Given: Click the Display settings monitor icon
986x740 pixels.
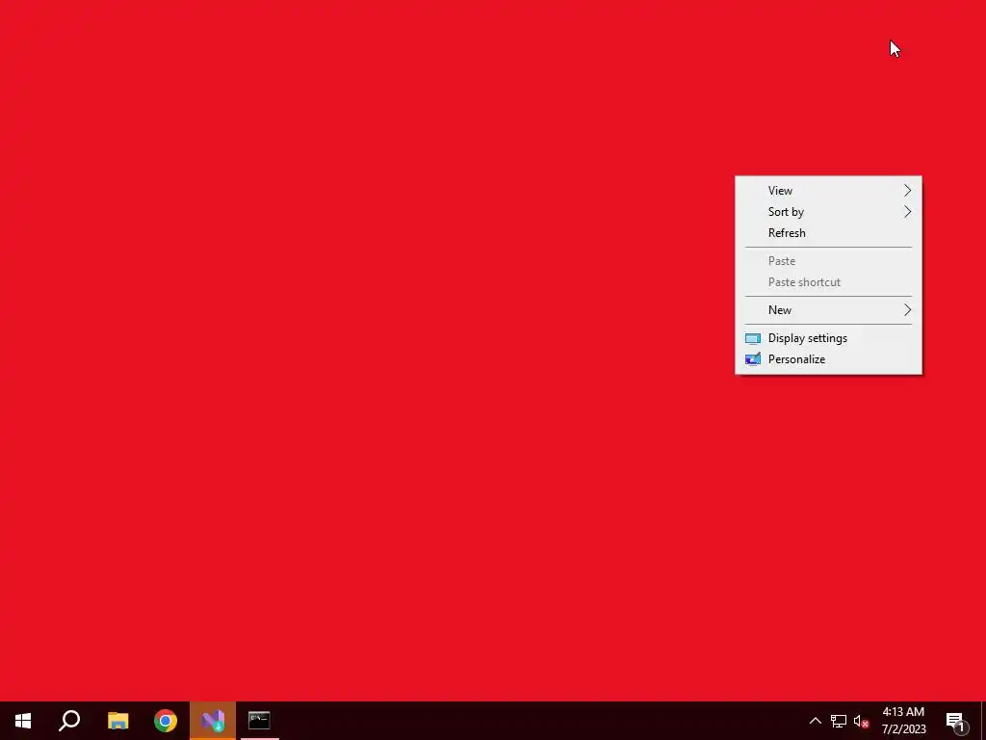Looking at the screenshot, I should pyautogui.click(x=753, y=338).
